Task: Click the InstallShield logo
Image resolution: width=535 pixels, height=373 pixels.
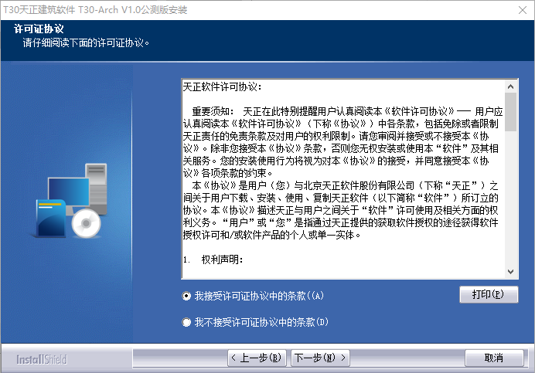Action: tap(42, 359)
